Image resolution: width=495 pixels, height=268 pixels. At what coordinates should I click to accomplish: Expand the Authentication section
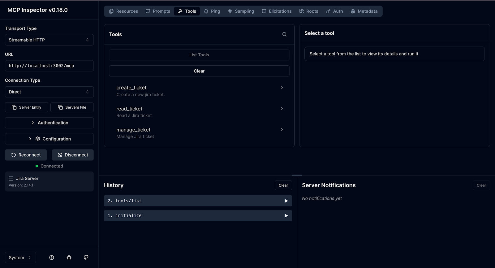[49, 123]
